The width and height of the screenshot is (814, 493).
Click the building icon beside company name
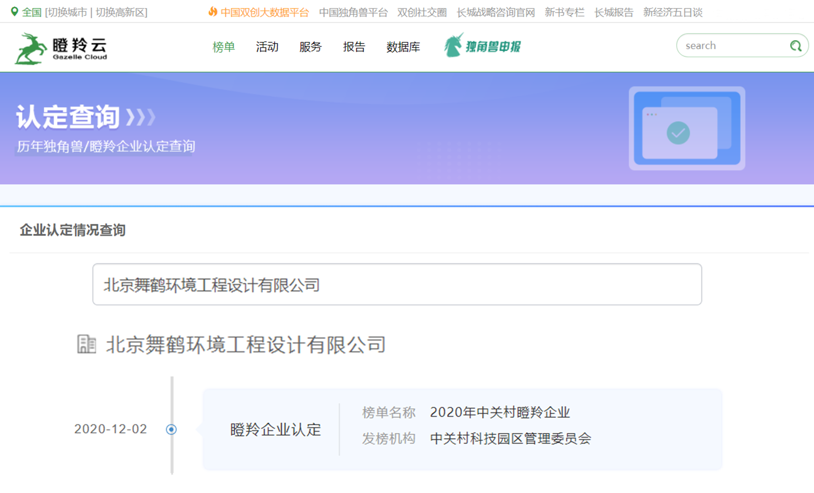coord(86,344)
